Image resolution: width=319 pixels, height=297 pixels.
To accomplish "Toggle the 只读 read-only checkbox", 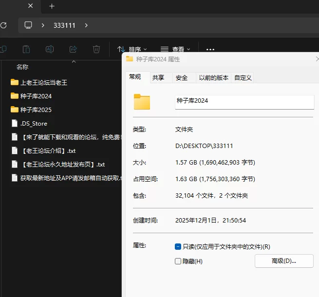I will click(x=178, y=247).
